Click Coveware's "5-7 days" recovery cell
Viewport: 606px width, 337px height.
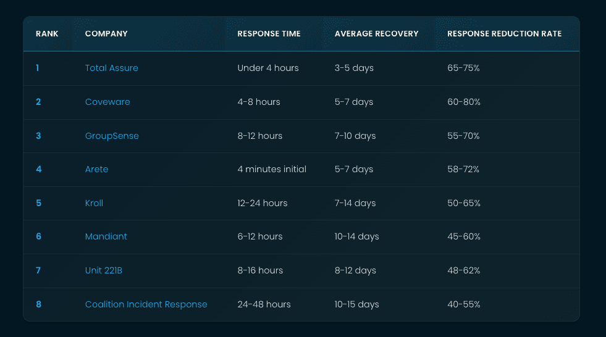(x=353, y=102)
